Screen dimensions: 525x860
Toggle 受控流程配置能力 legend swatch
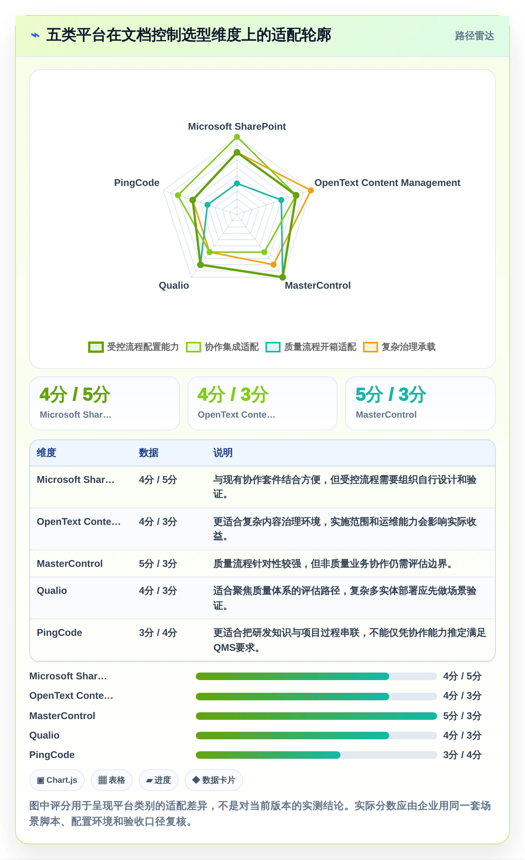96,347
